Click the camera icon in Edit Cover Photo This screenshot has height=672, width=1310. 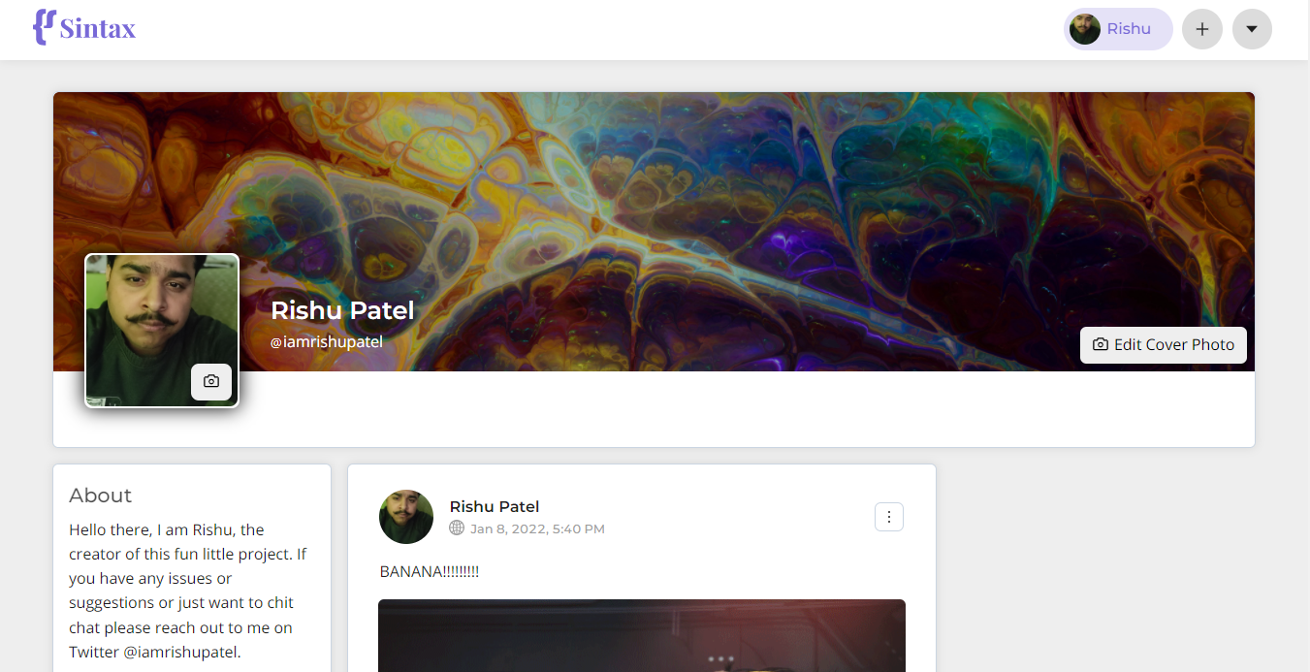click(1101, 344)
